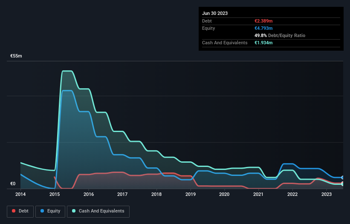Select the 2016 x-axis label
Viewport: 350px width, 224px height.
pos(89,194)
